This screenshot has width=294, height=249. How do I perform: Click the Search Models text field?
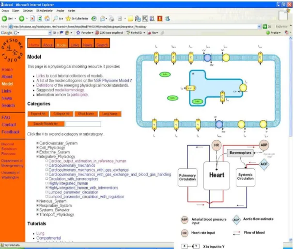tap(83, 124)
